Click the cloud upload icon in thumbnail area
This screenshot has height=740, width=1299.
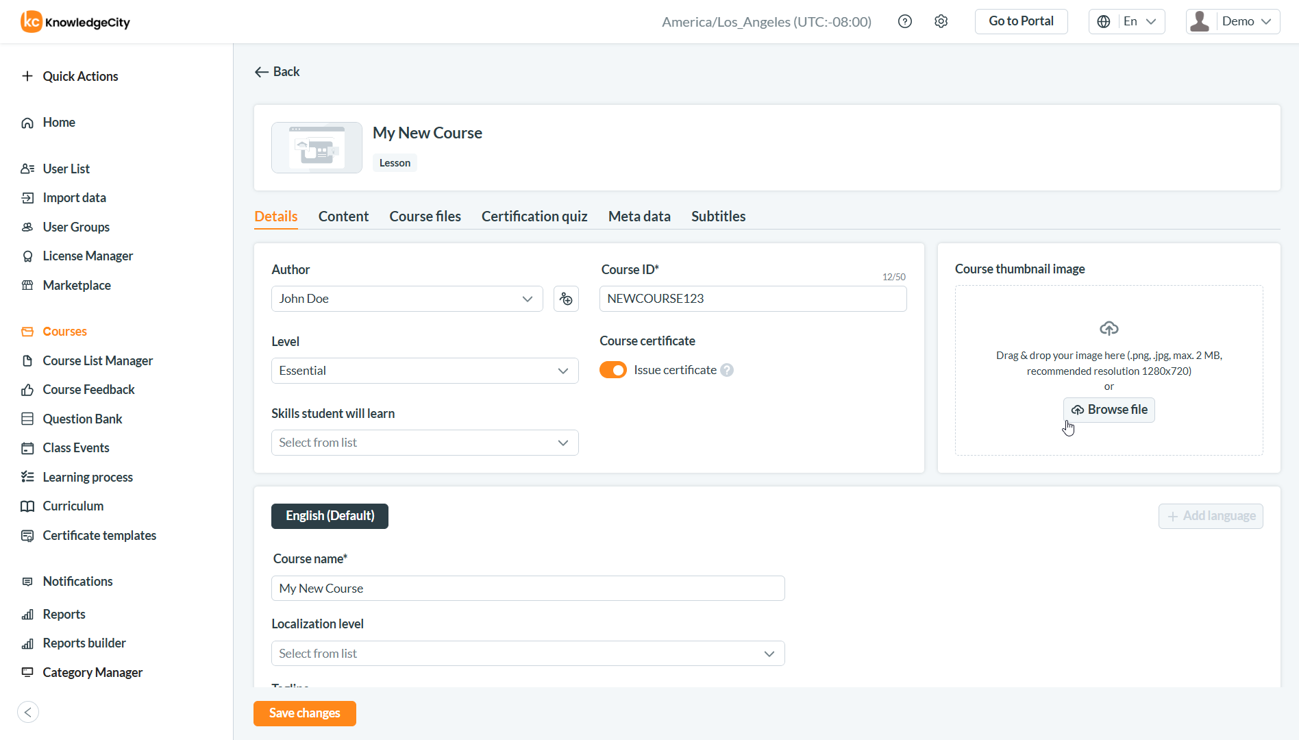[x=1109, y=328]
